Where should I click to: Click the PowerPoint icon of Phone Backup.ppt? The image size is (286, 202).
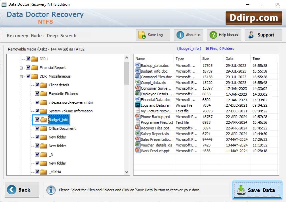[137, 116]
